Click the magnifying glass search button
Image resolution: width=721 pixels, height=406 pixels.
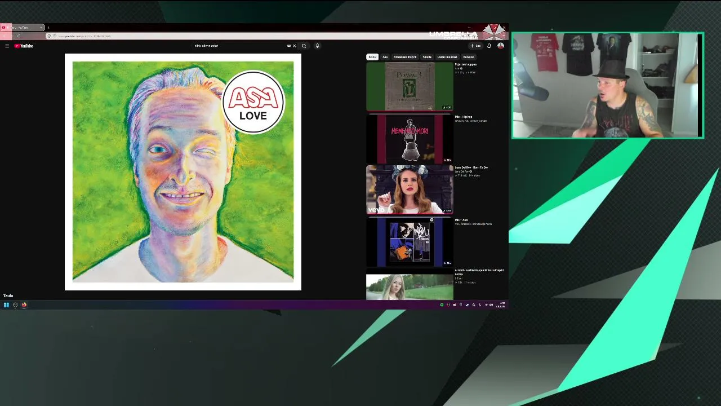(304, 46)
